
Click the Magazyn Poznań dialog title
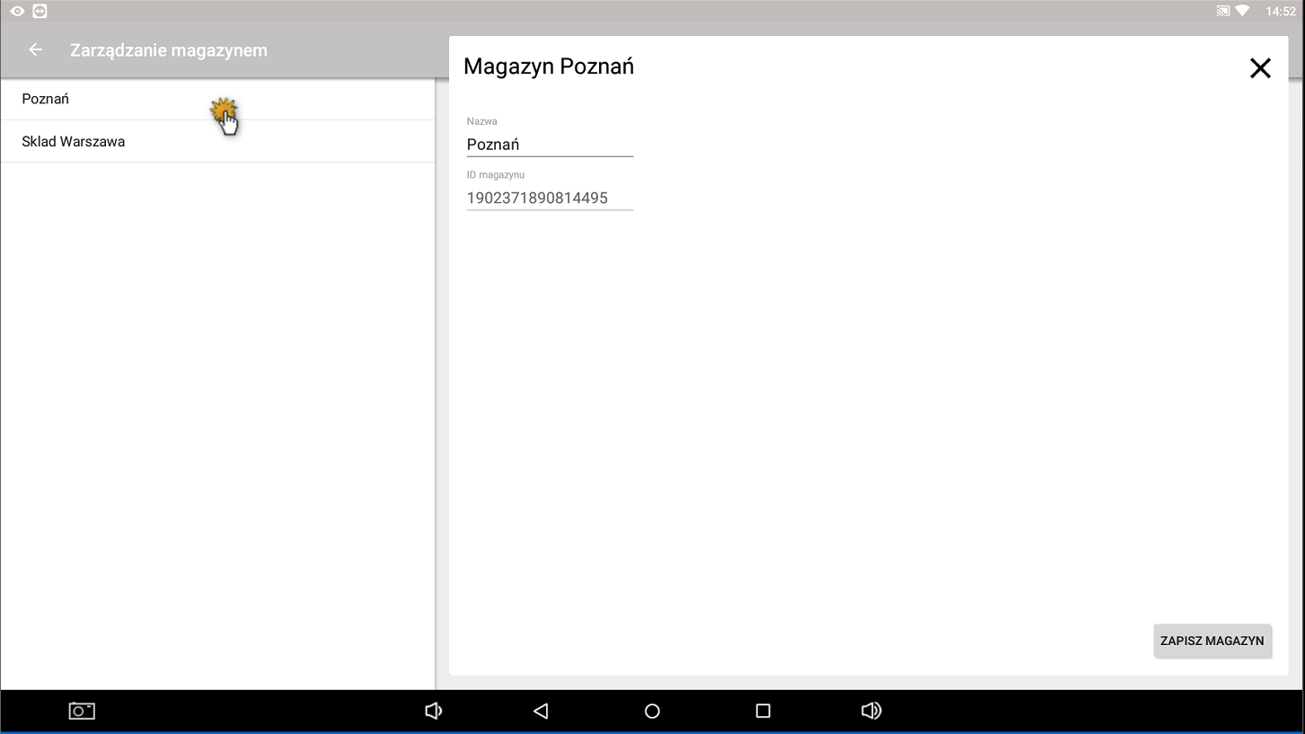click(x=549, y=66)
